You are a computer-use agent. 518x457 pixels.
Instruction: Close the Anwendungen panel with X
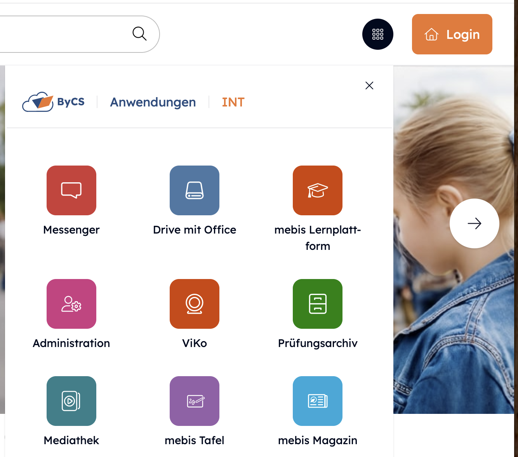[369, 85]
